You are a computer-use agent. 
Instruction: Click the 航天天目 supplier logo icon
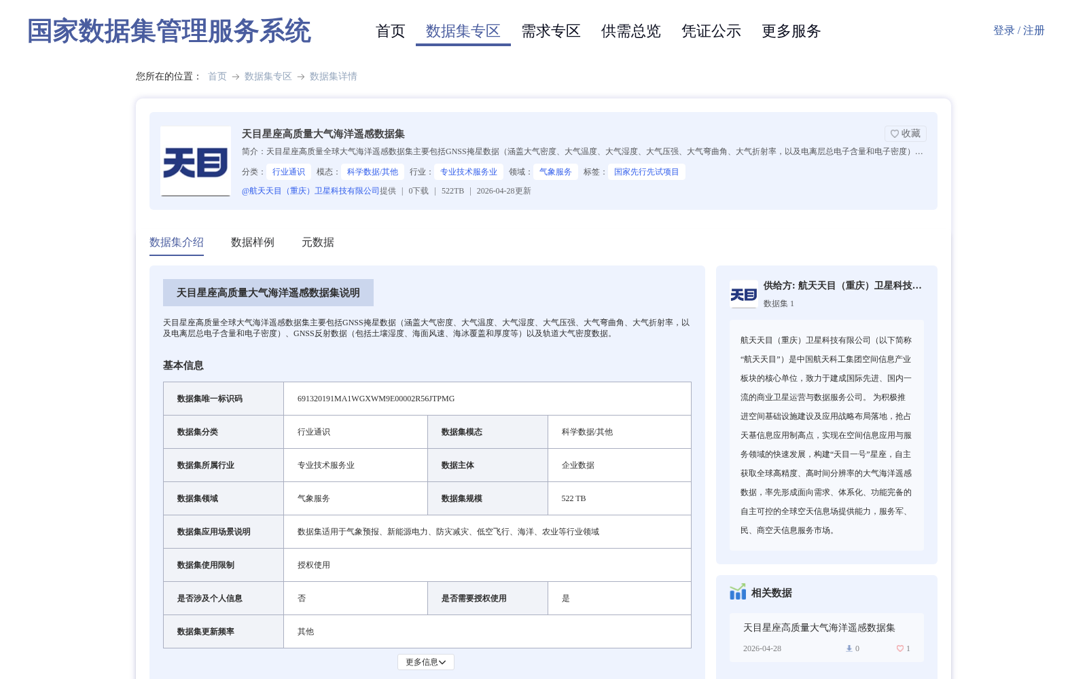pyautogui.click(x=744, y=294)
